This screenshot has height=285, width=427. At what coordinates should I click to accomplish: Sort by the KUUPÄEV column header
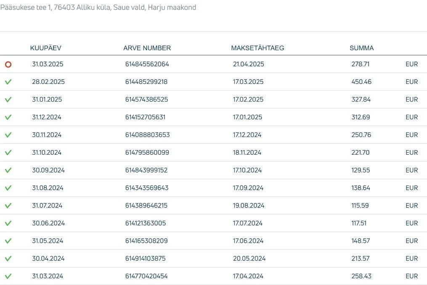click(46, 48)
